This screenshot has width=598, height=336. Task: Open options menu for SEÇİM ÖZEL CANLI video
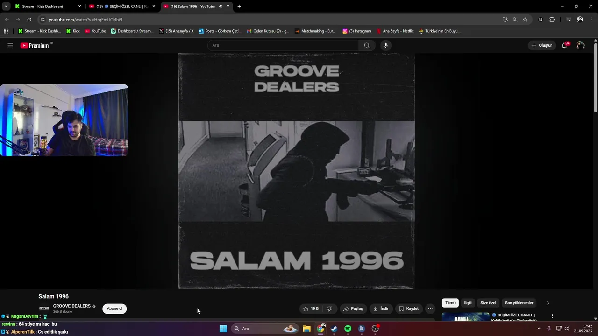pos(552,316)
